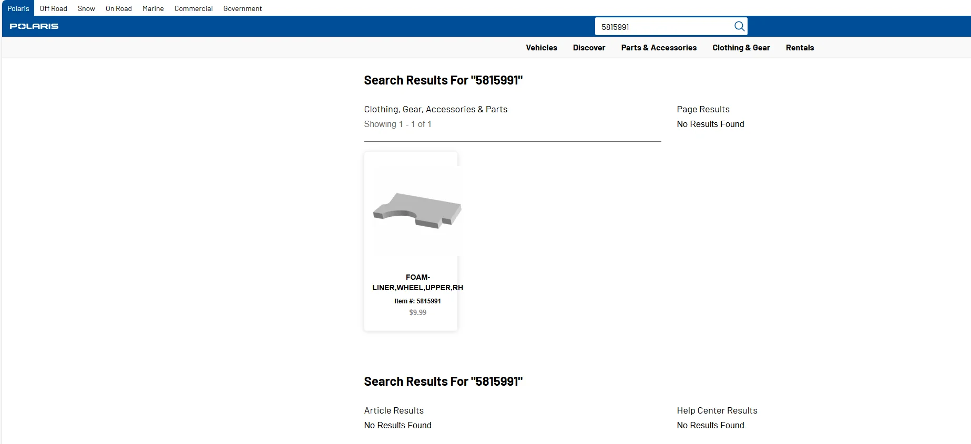The image size is (971, 444).
Task: Select the Polaris brand tab
Action: click(x=18, y=8)
